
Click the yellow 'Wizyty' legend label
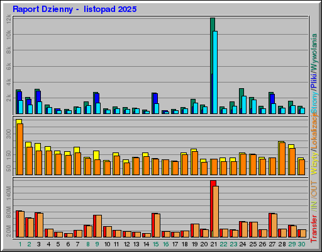click(x=314, y=163)
